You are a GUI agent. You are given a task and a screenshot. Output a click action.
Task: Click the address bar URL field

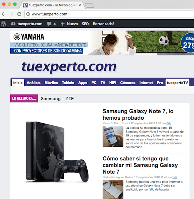[x=109, y=14]
